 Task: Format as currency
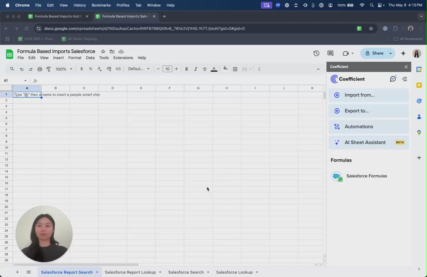(x=81, y=69)
